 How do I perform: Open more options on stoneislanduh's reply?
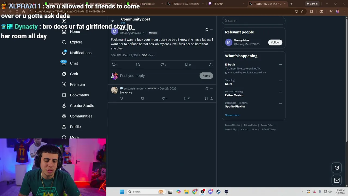tap(212, 88)
